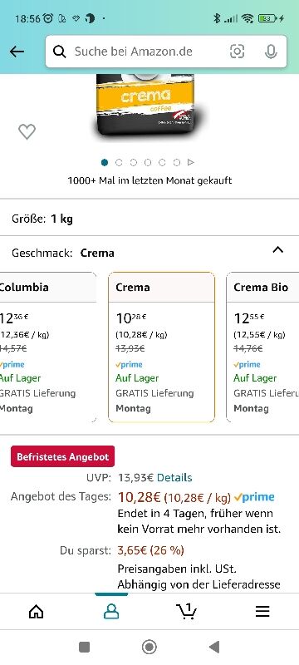The image size is (299, 665).
Task: Open camera lens search icon
Action: [x=238, y=52]
